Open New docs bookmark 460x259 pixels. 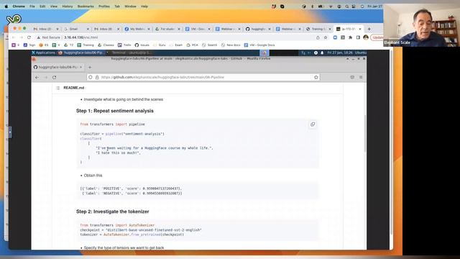pyautogui.click(x=231, y=45)
